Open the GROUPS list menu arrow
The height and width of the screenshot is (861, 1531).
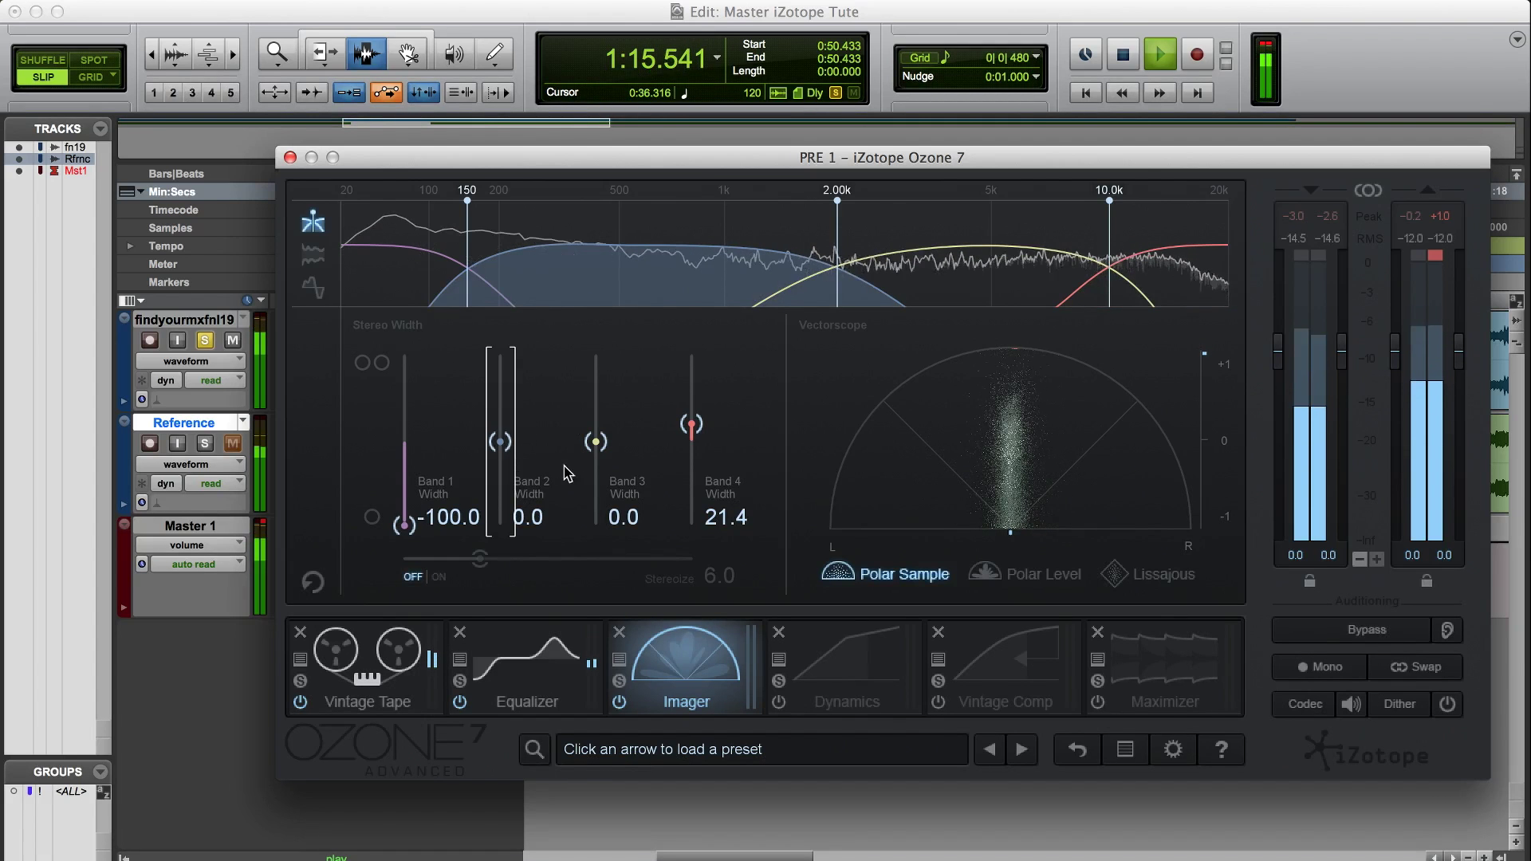(x=100, y=772)
